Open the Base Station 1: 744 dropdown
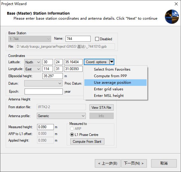Viewport: 181px width, 172px height. coord(30,39)
